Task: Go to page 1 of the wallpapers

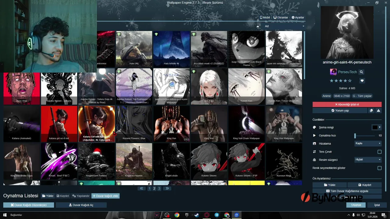Action: (x=149, y=189)
